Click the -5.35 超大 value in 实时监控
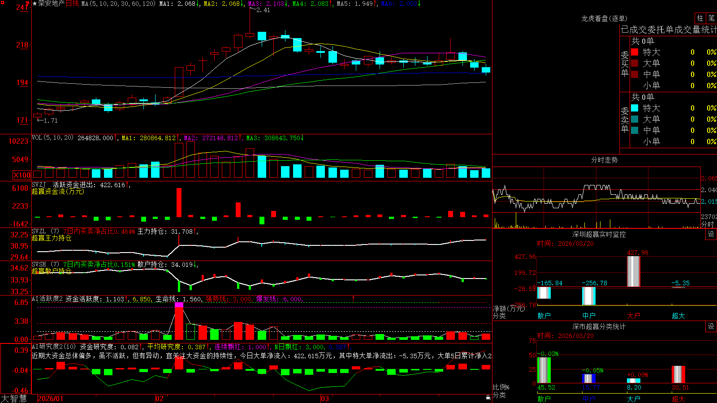717x403 pixels. [680, 283]
